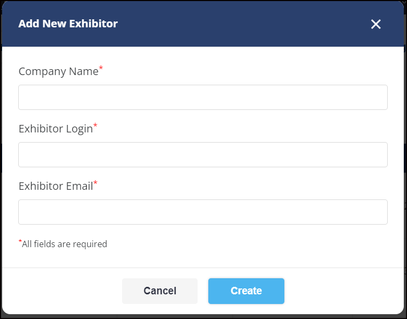Viewport: 407px width, 319px height.
Task: Click the white footer area left of Cancel
Action: coord(62,291)
